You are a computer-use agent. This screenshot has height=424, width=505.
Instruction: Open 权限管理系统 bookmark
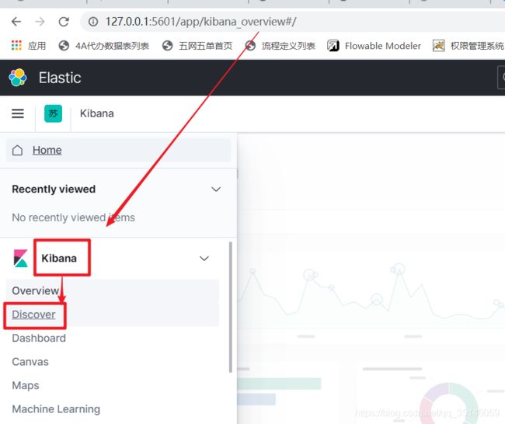[x=468, y=46]
